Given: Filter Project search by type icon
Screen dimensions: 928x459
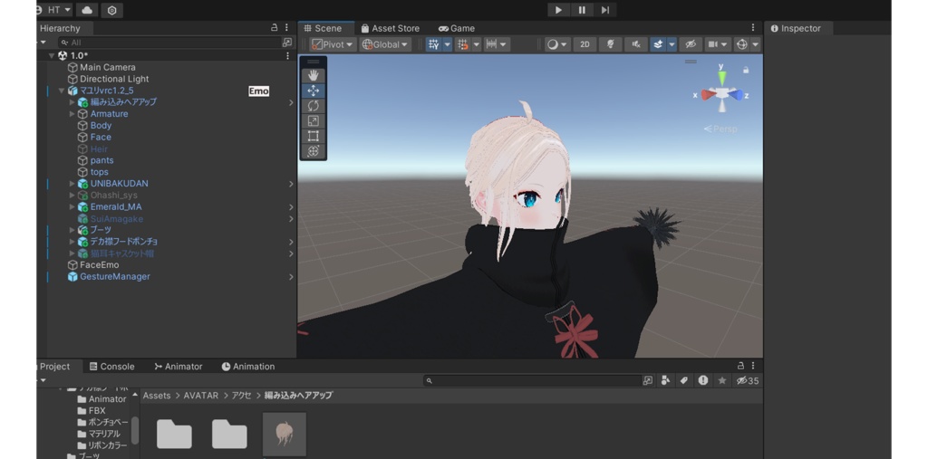Looking at the screenshot, I should pos(665,381).
